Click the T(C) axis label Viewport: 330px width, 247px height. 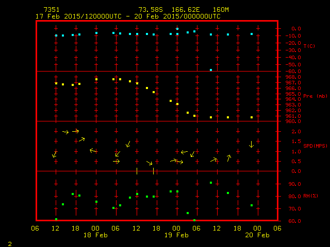309,46
